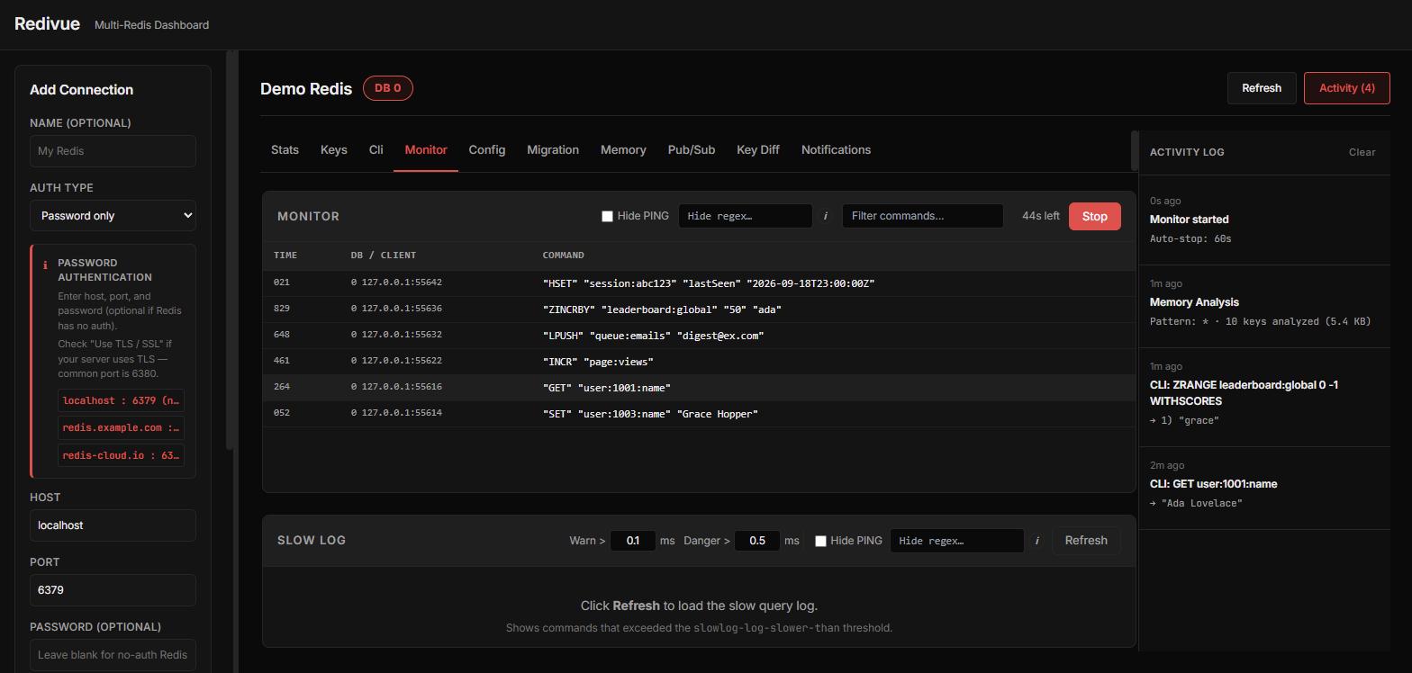Open the Key Diff tab
This screenshot has height=673, width=1412.
point(758,150)
